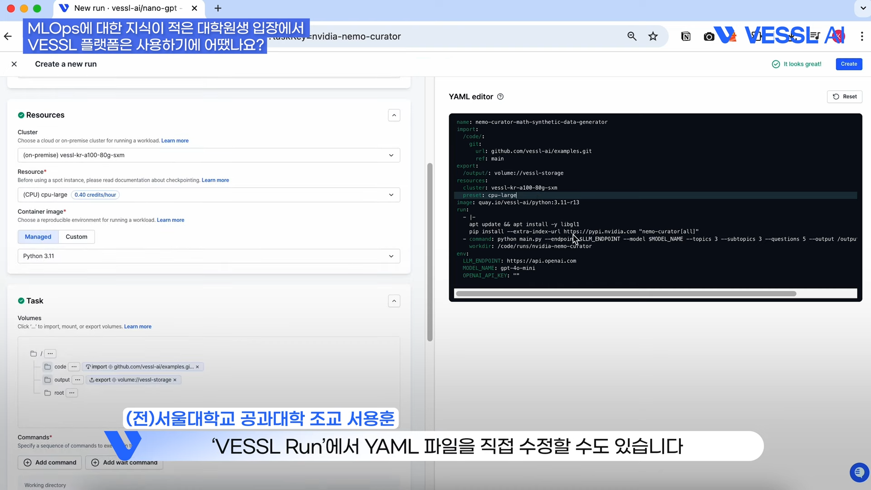Click the Add command button
The height and width of the screenshot is (490, 871).
point(50,462)
